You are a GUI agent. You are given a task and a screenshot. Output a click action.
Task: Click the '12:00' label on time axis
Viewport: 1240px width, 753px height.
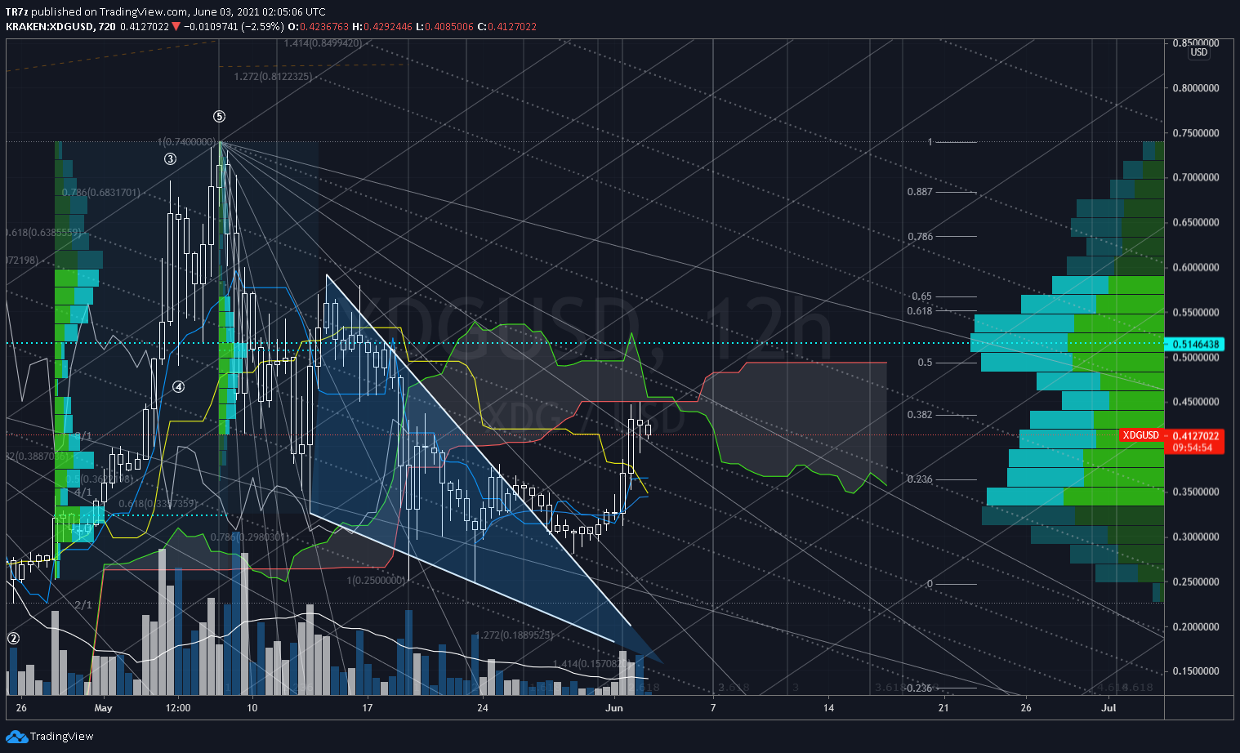(x=177, y=708)
